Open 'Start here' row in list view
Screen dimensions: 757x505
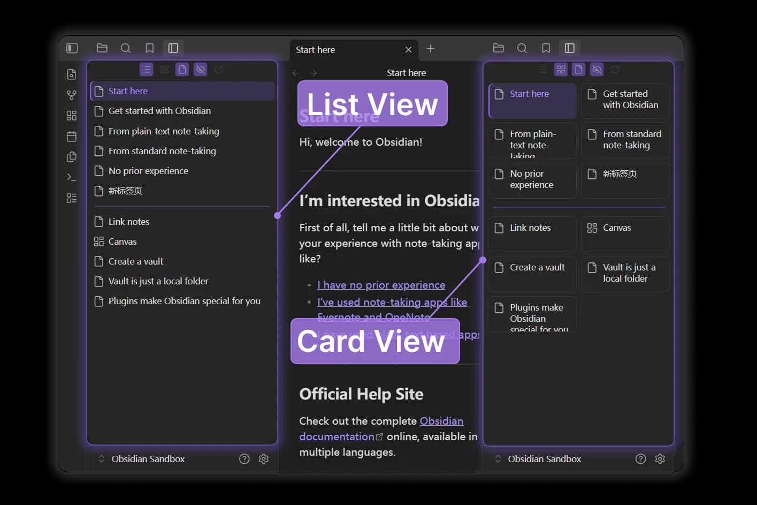182,91
